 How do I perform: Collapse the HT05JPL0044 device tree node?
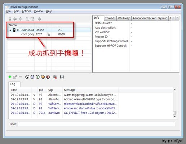tap(10, 30)
